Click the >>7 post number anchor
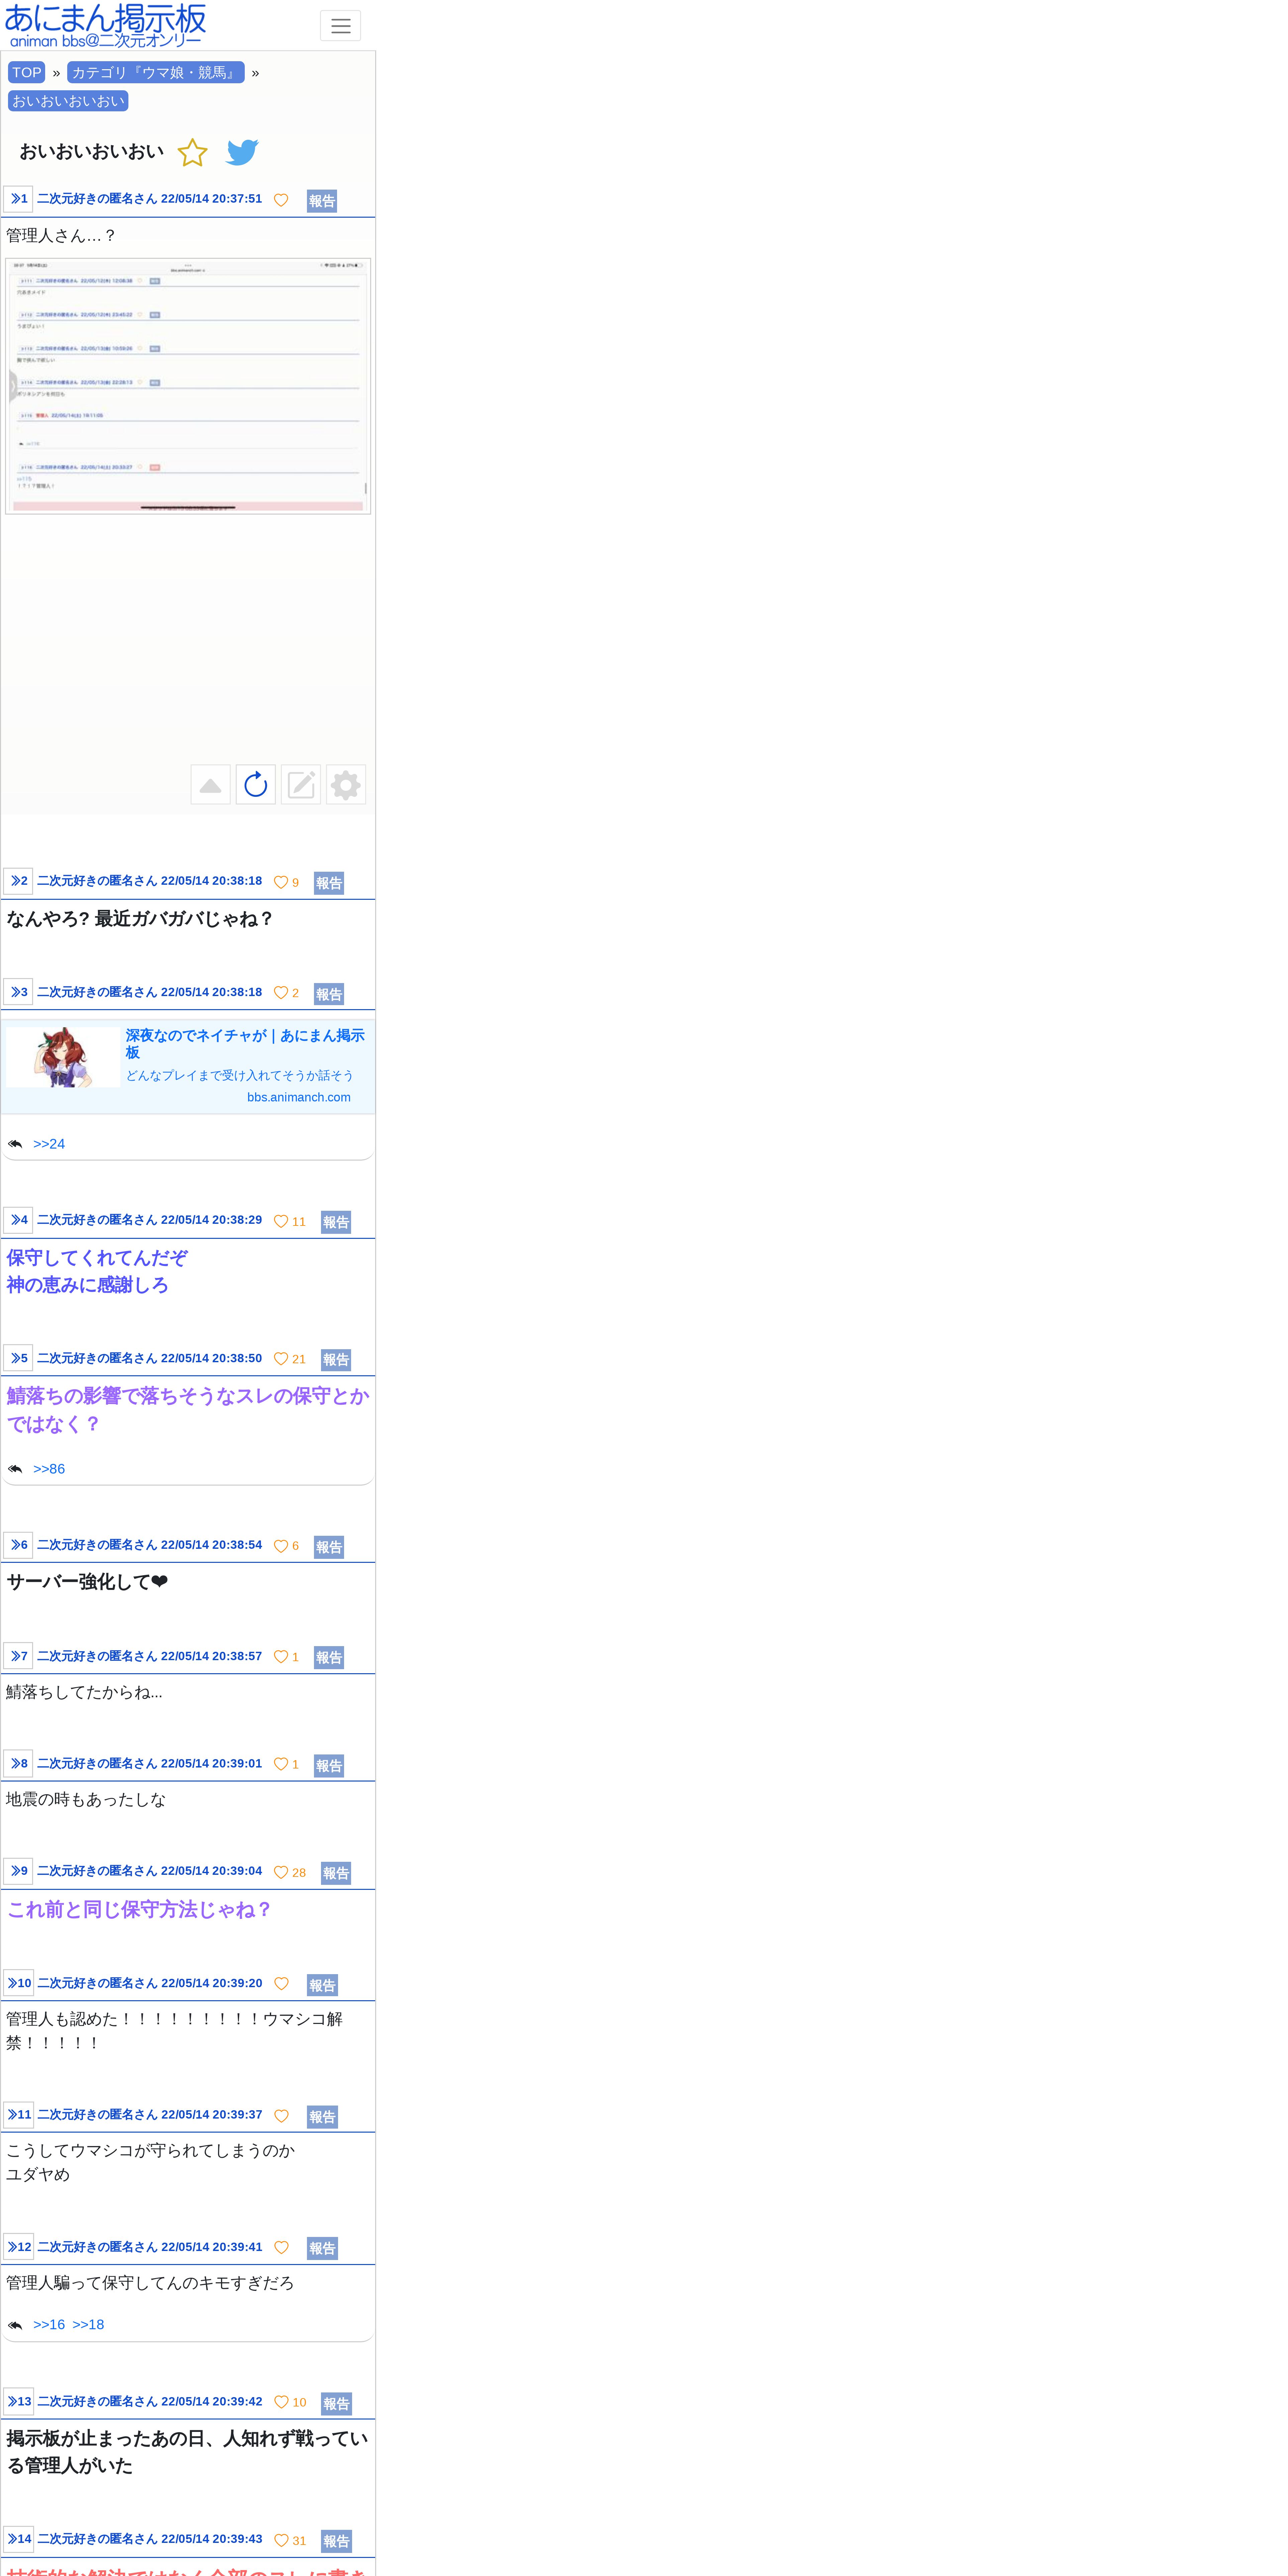Screen dimensions: 1288x2576 click(18, 1656)
